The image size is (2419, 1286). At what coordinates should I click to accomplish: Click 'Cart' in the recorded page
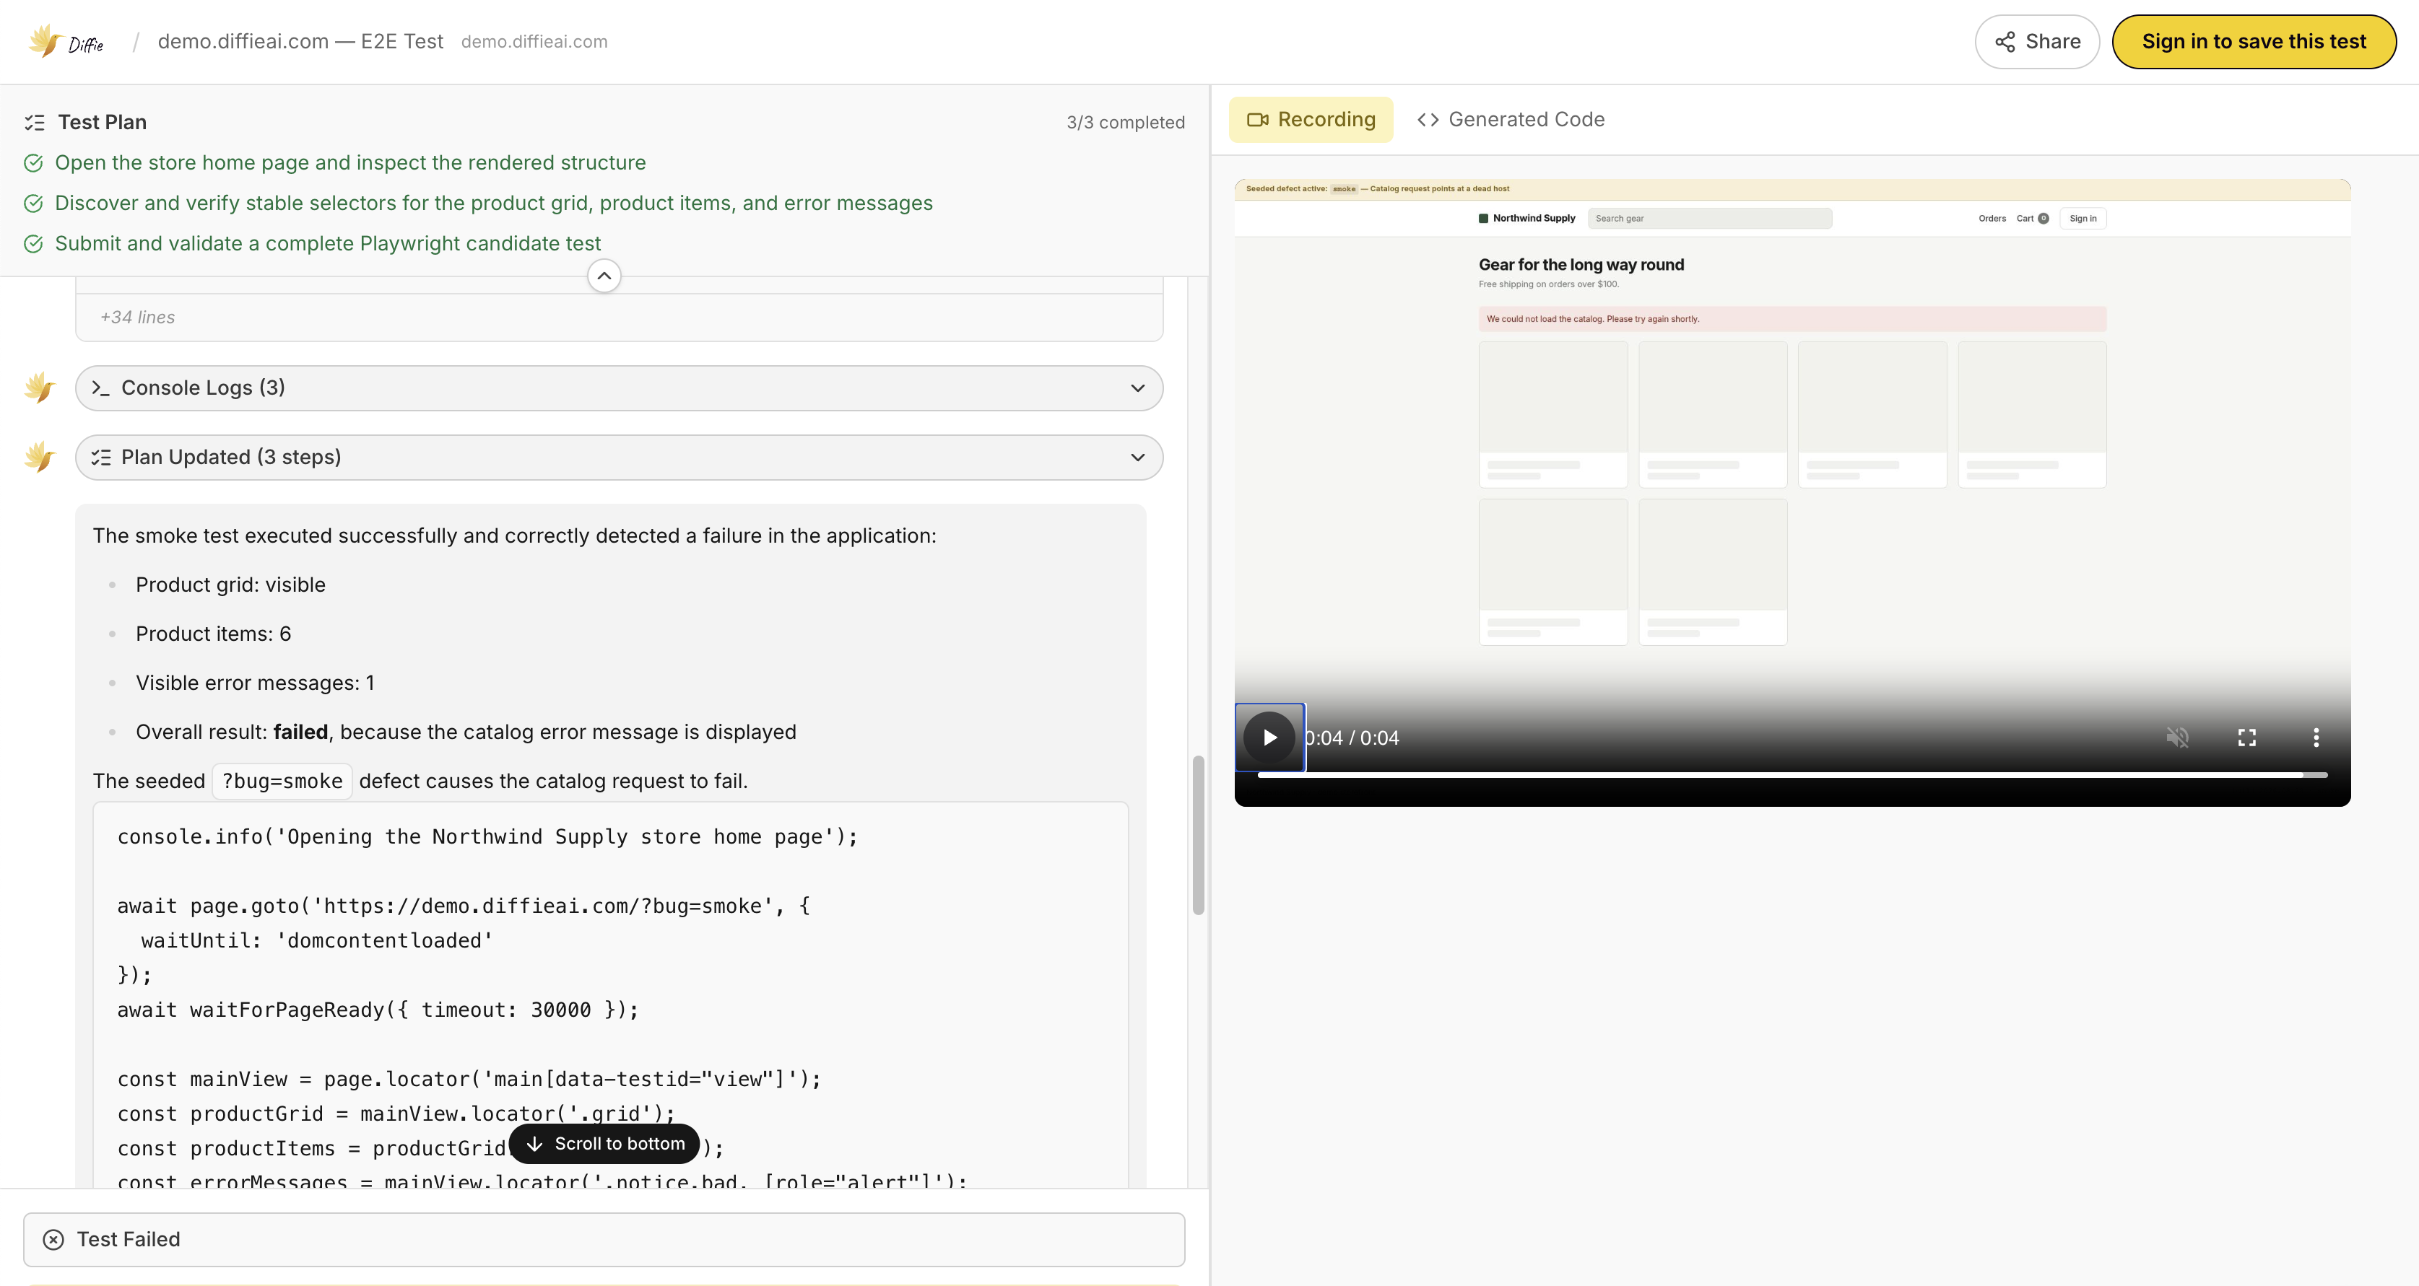pos(2031,218)
